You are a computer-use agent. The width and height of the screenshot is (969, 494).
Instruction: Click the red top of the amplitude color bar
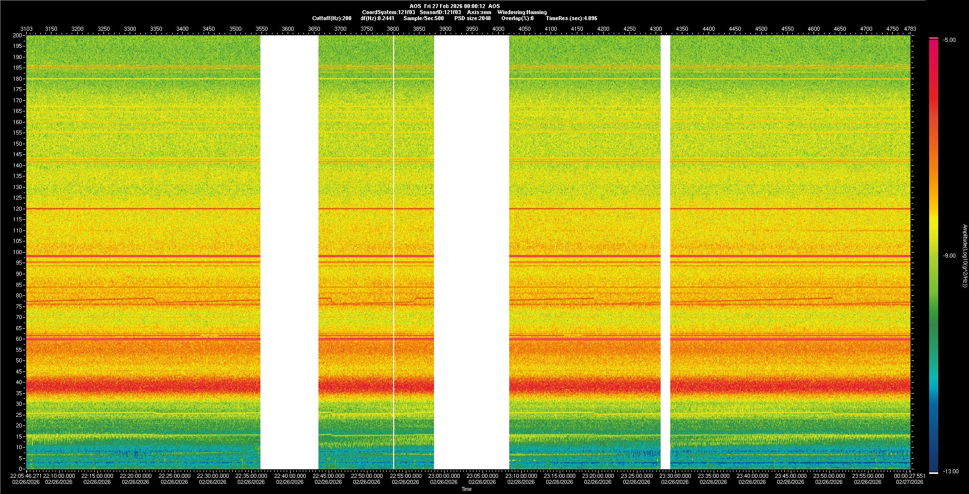click(933, 50)
